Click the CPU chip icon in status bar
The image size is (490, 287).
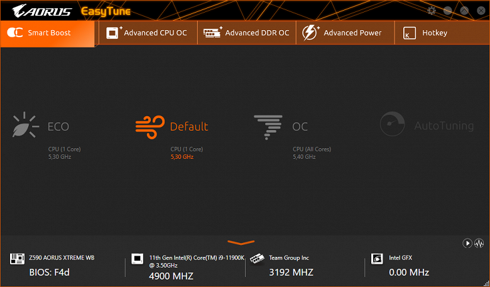pos(137,259)
